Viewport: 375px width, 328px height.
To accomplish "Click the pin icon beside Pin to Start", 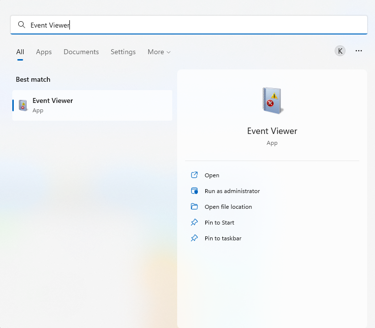I will (x=194, y=223).
